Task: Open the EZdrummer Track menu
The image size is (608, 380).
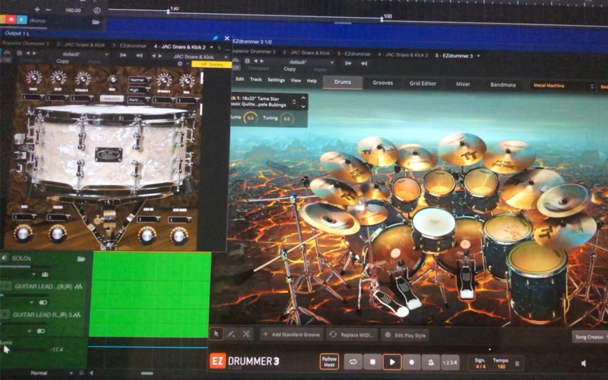Action: 256,79
